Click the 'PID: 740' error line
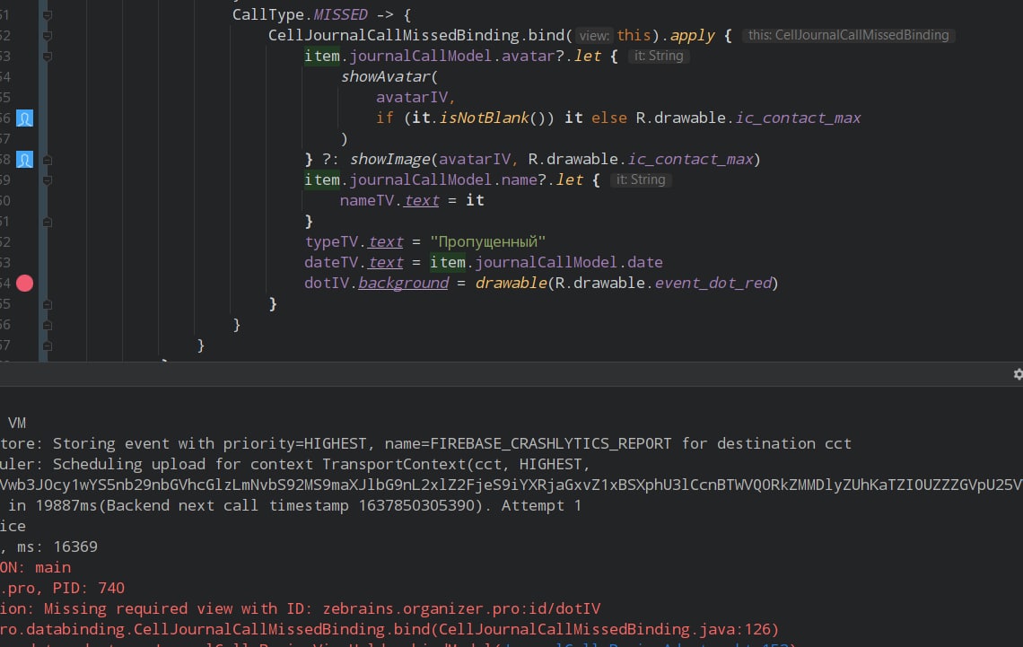This screenshot has width=1023, height=647. click(88, 589)
